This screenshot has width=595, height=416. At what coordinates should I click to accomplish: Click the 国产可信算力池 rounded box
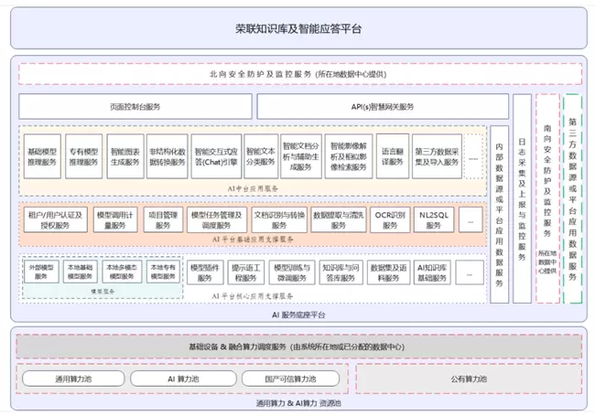(x=290, y=379)
